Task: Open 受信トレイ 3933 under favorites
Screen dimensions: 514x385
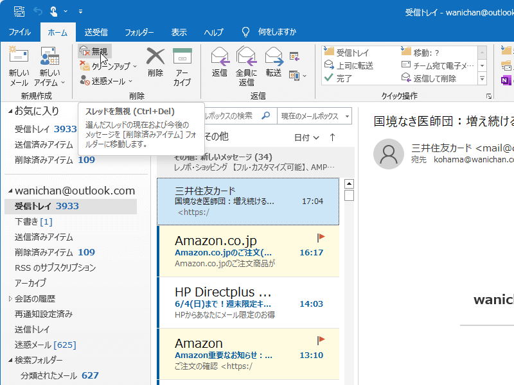Action: [46, 129]
